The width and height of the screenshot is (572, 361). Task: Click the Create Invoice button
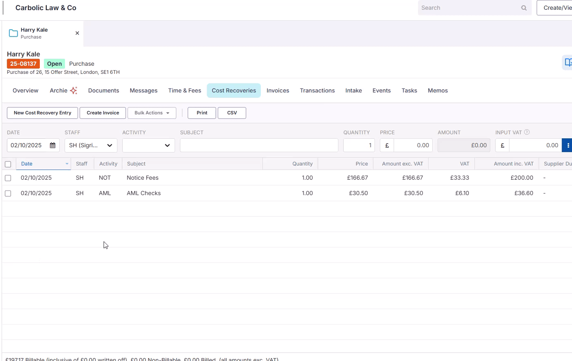pyautogui.click(x=103, y=113)
